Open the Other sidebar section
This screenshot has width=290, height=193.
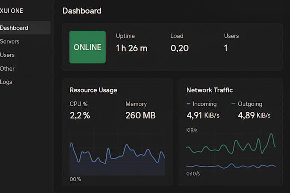(x=7, y=69)
